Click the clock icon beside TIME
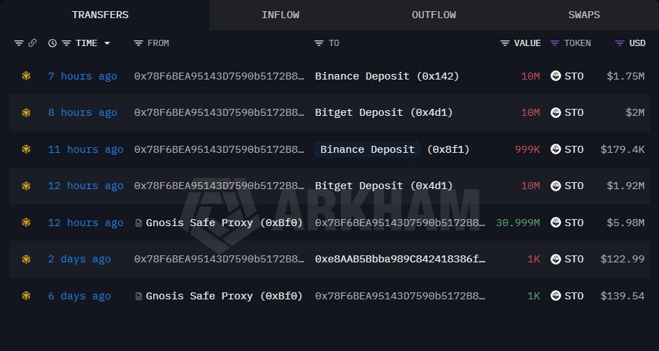The image size is (659, 351). click(52, 43)
